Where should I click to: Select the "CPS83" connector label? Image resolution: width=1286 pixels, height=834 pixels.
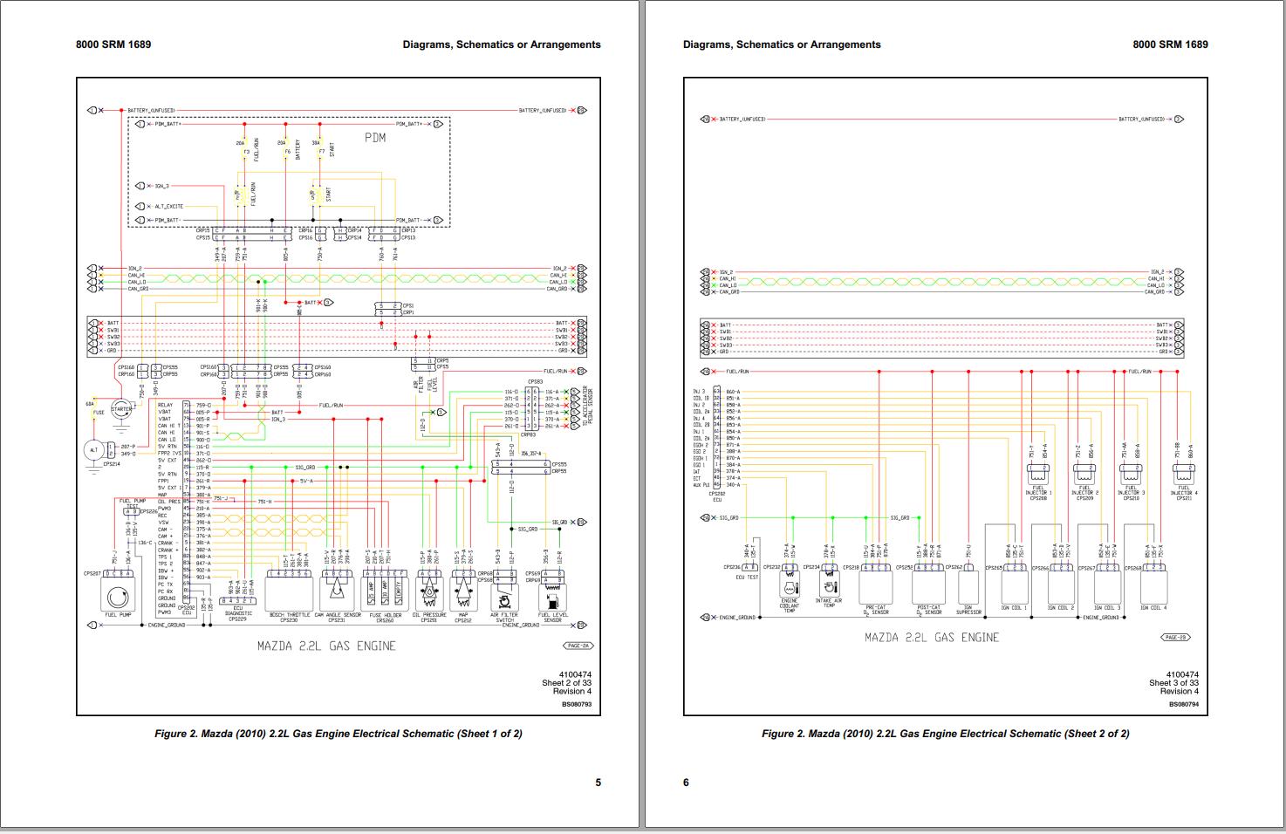tap(535, 381)
